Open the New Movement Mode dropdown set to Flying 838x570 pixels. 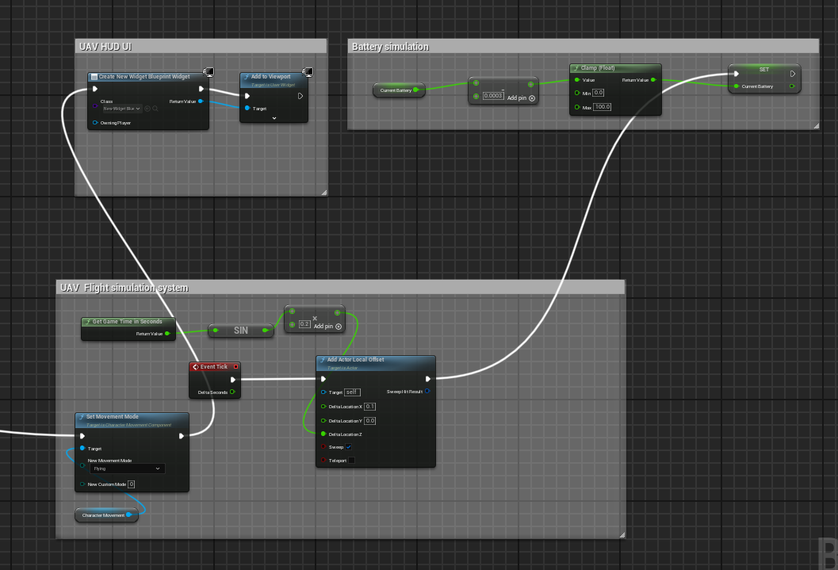tap(127, 469)
